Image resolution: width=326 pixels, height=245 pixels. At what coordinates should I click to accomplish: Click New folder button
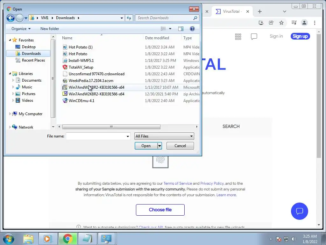click(50, 28)
